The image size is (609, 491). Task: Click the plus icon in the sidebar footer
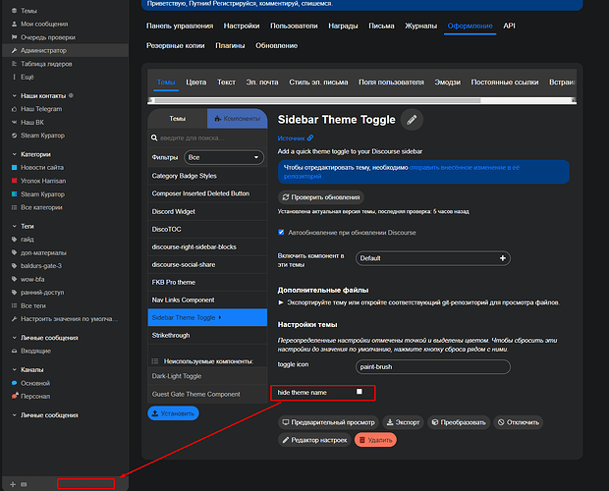[12, 484]
